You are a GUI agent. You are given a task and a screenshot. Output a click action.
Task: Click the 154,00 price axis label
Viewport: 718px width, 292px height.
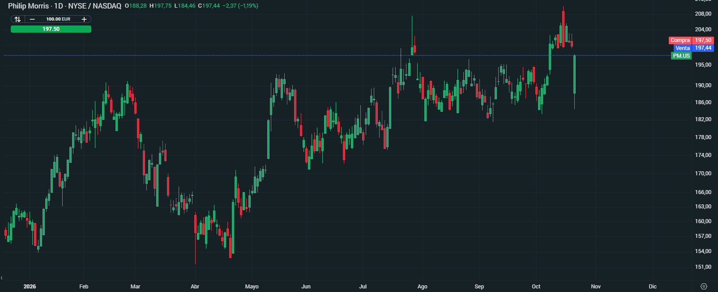[x=703, y=251]
